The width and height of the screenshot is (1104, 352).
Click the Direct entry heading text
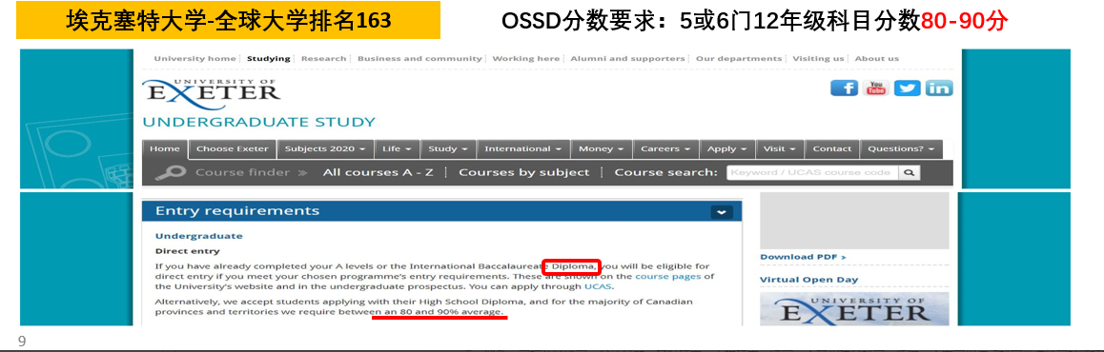click(187, 251)
